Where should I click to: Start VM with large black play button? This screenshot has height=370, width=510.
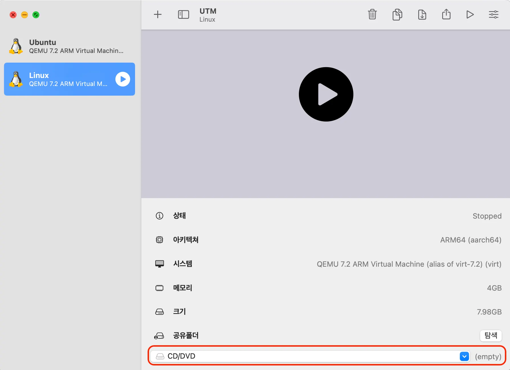(326, 94)
